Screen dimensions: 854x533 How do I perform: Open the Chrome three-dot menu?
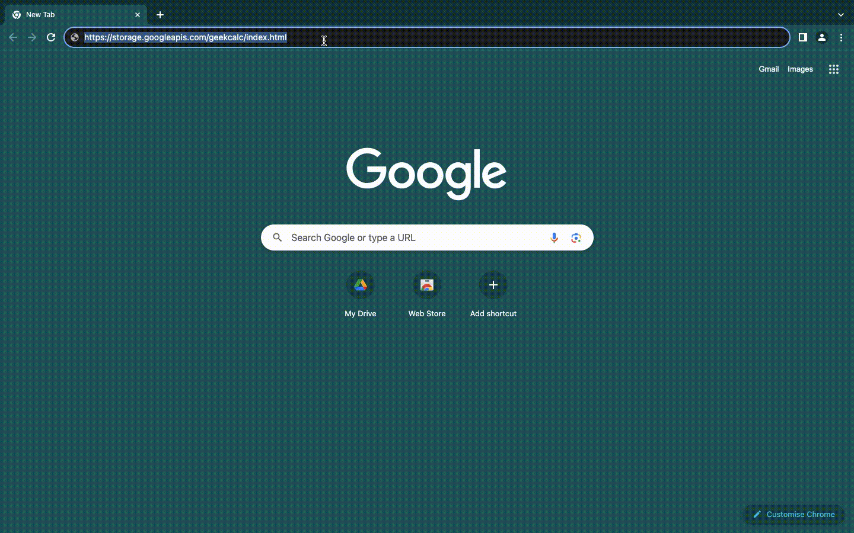coord(841,37)
